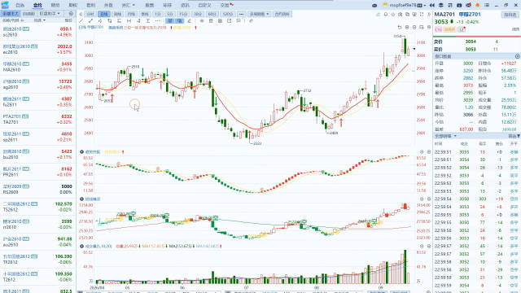Select the ag2610 watchlist row
This screenshot has width=521, height=293.
click(37, 85)
